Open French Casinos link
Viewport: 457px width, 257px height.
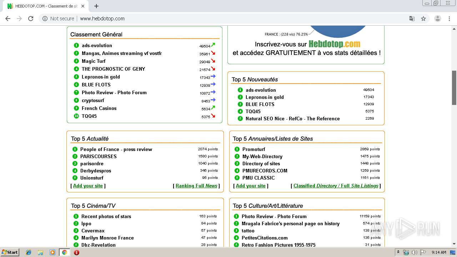(x=99, y=108)
